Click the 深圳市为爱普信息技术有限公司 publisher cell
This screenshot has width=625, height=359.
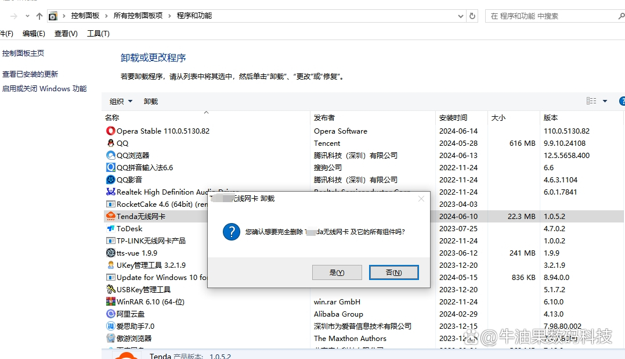pyautogui.click(x=362, y=326)
